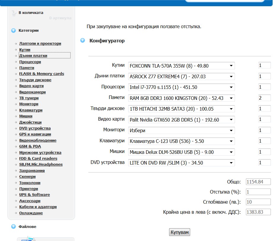Click the Мишки quantity input field
This screenshot has height=241, width=275.
coord(264,152)
